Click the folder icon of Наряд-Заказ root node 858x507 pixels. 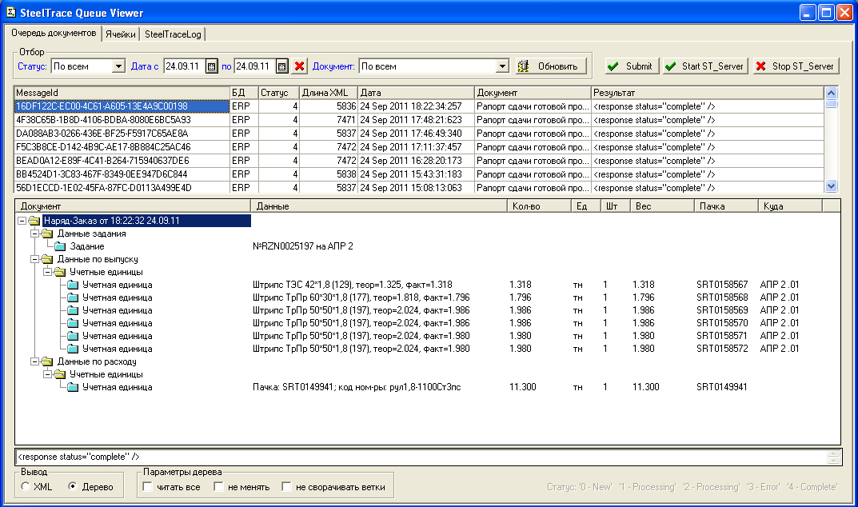(34, 221)
